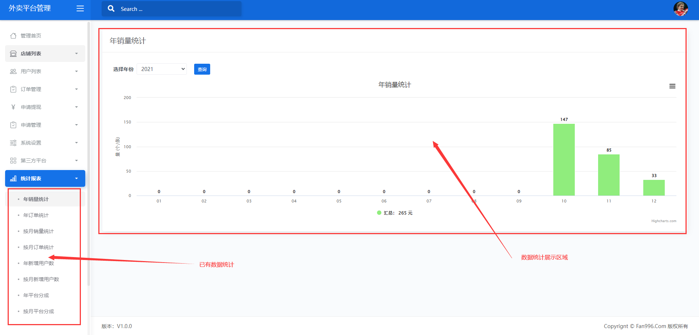
Task: Click the month 11 bar showing 85
Action: point(609,175)
